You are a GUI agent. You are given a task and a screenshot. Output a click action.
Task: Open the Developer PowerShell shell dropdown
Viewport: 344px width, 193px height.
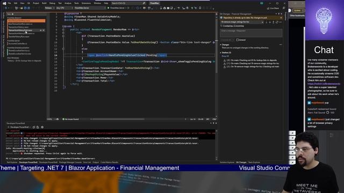tap(19, 127)
